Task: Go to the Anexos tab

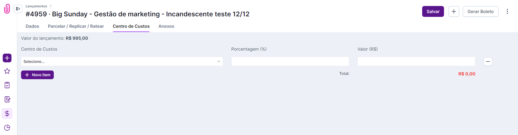Action: pyautogui.click(x=166, y=26)
